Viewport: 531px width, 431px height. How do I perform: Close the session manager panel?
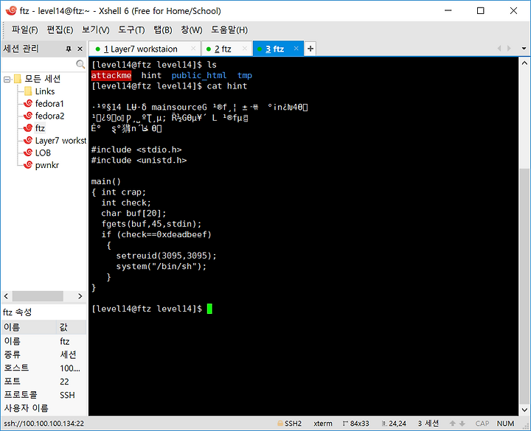tap(80, 49)
